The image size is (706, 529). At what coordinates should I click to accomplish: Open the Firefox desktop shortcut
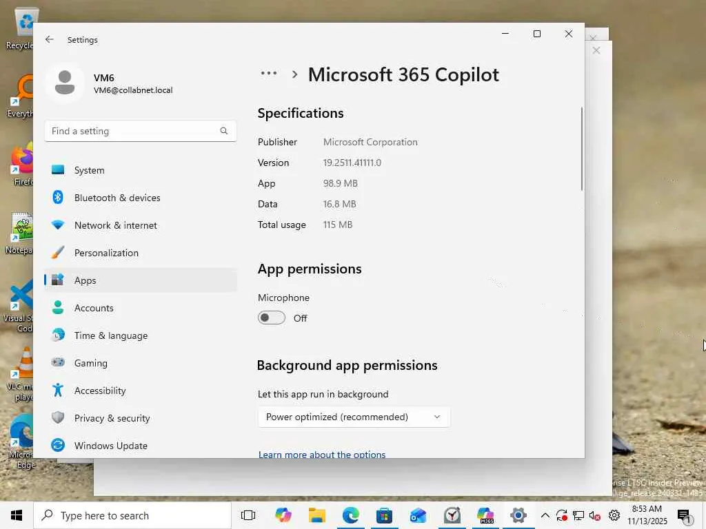(21, 164)
